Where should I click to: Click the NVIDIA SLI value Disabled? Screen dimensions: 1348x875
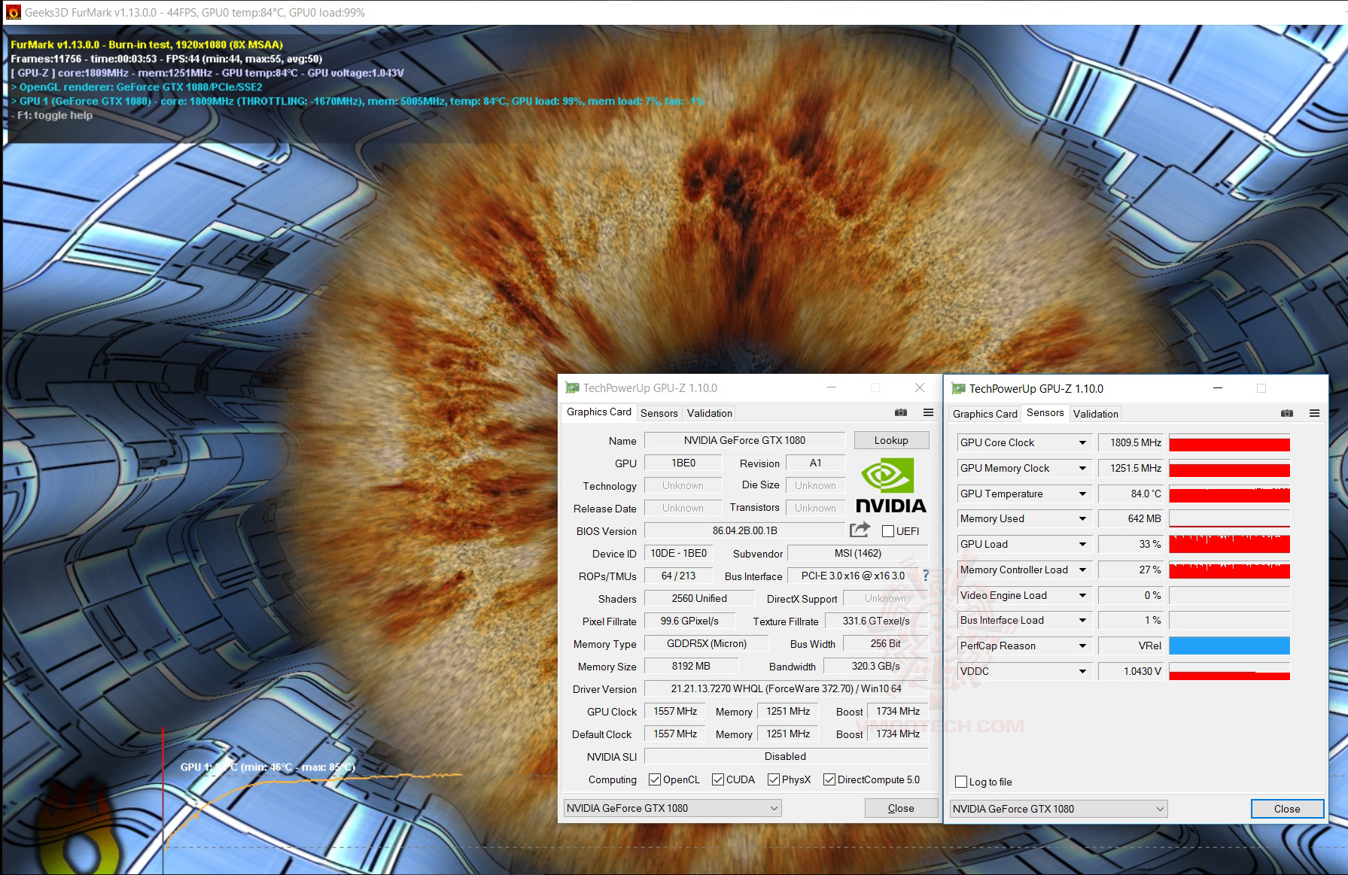[786, 756]
